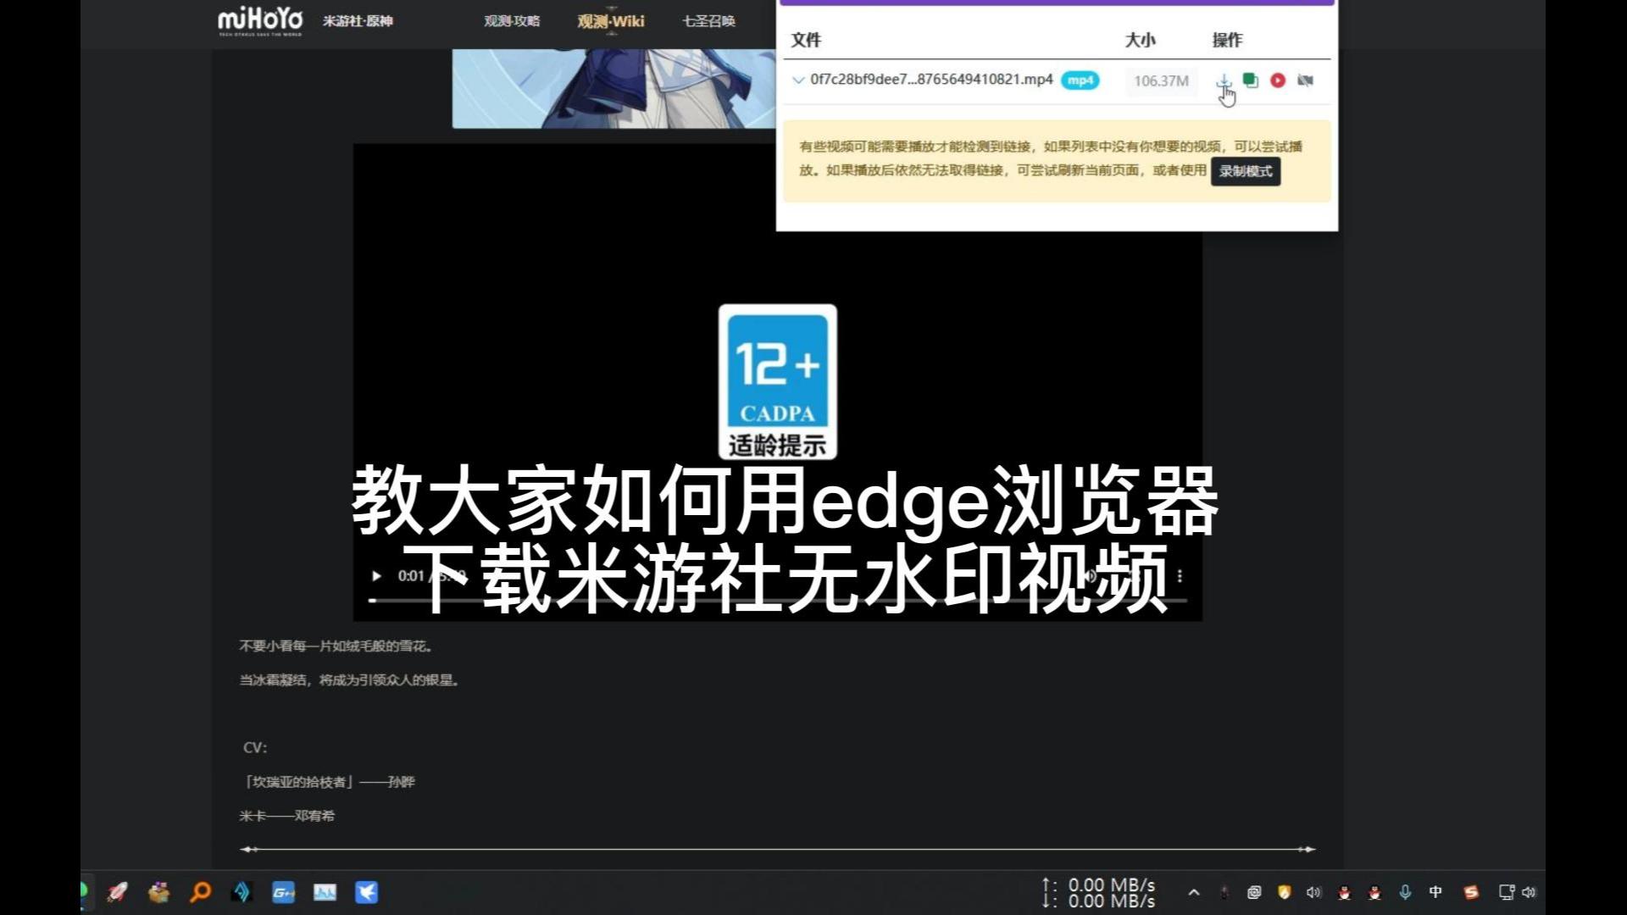This screenshot has height=915, width=1627.
Task: Select the 106.37M size cell
Action: pyautogui.click(x=1161, y=81)
